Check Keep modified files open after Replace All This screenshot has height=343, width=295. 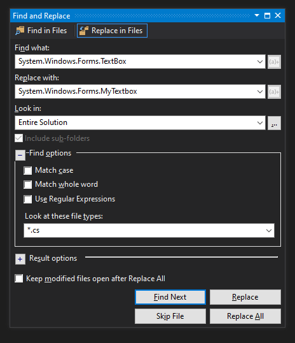tap(19, 279)
